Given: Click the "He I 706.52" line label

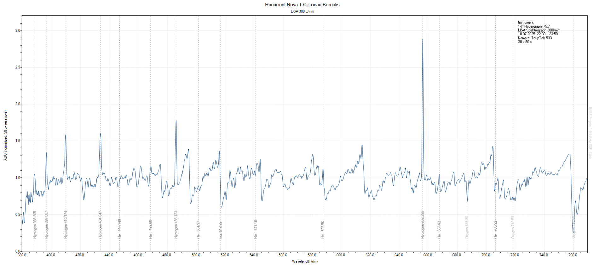Looking at the screenshot, I should pyautogui.click(x=495, y=230).
